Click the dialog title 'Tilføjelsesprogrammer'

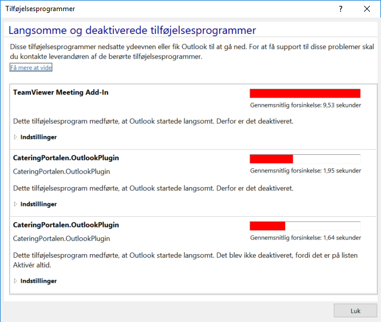tap(40, 9)
